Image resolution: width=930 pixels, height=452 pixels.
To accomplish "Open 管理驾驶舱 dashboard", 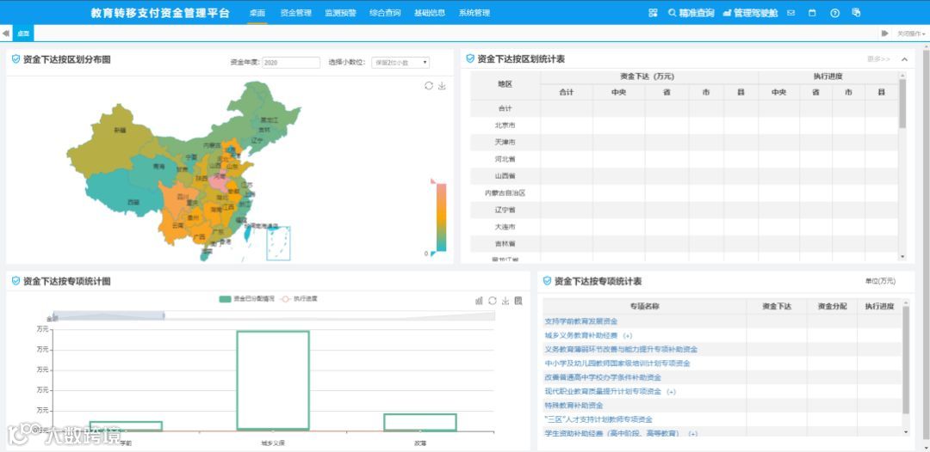I will coord(750,12).
